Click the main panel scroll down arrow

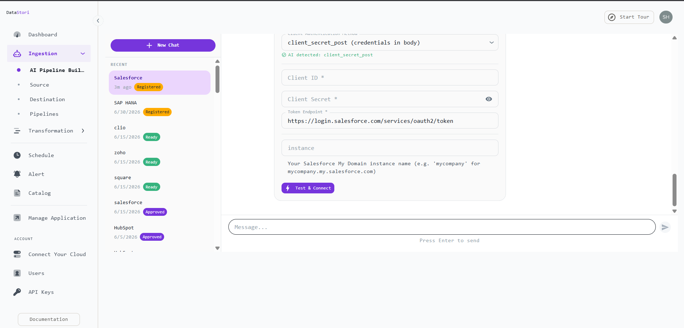click(674, 211)
